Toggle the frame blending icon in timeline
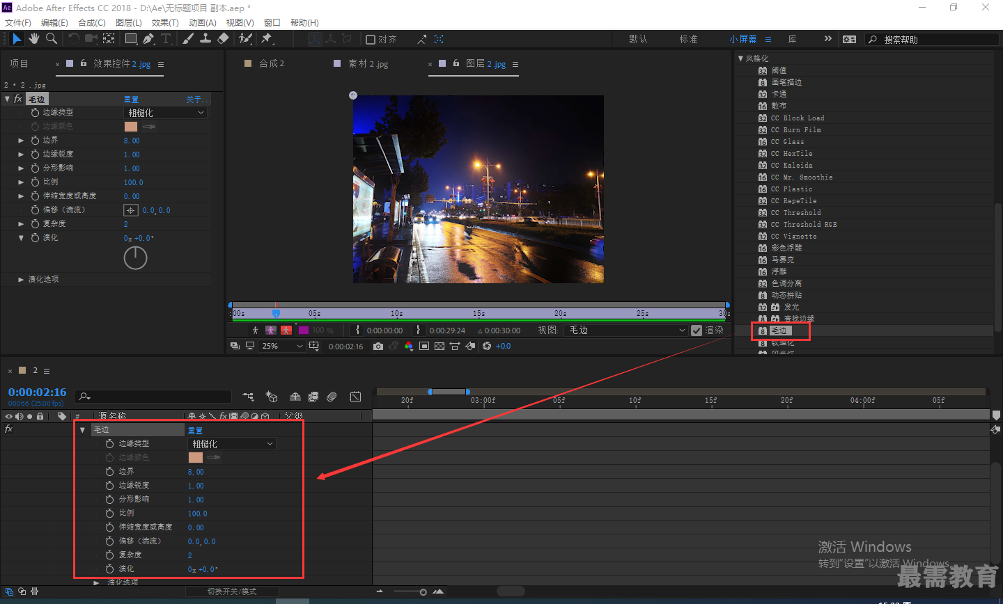The height and width of the screenshot is (604, 1003). [313, 397]
